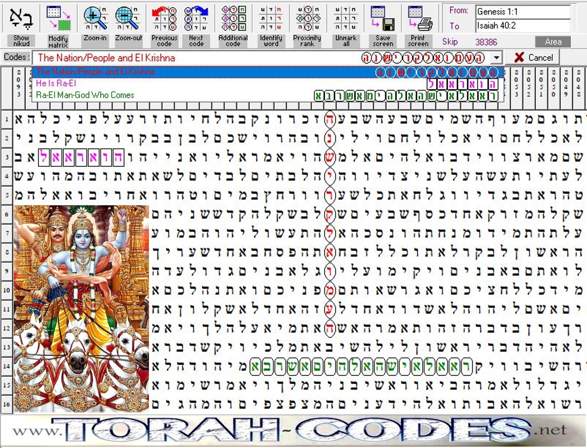Viewport: 587px width, 448px height.
Task: Click the From field showing Genesis 1:1
Action: pos(522,12)
